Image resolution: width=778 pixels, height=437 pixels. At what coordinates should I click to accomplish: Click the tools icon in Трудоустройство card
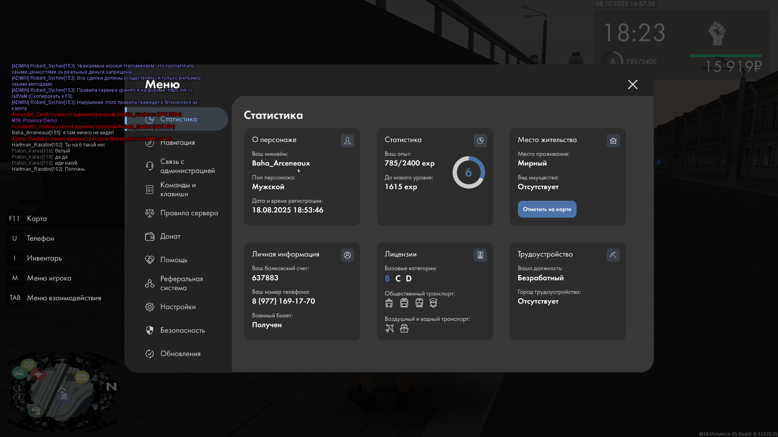coord(613,255)
